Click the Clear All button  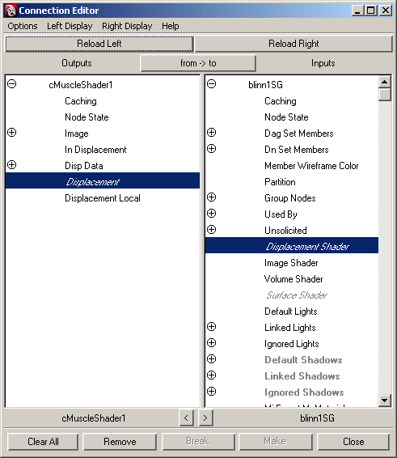[x=43, y=441]
